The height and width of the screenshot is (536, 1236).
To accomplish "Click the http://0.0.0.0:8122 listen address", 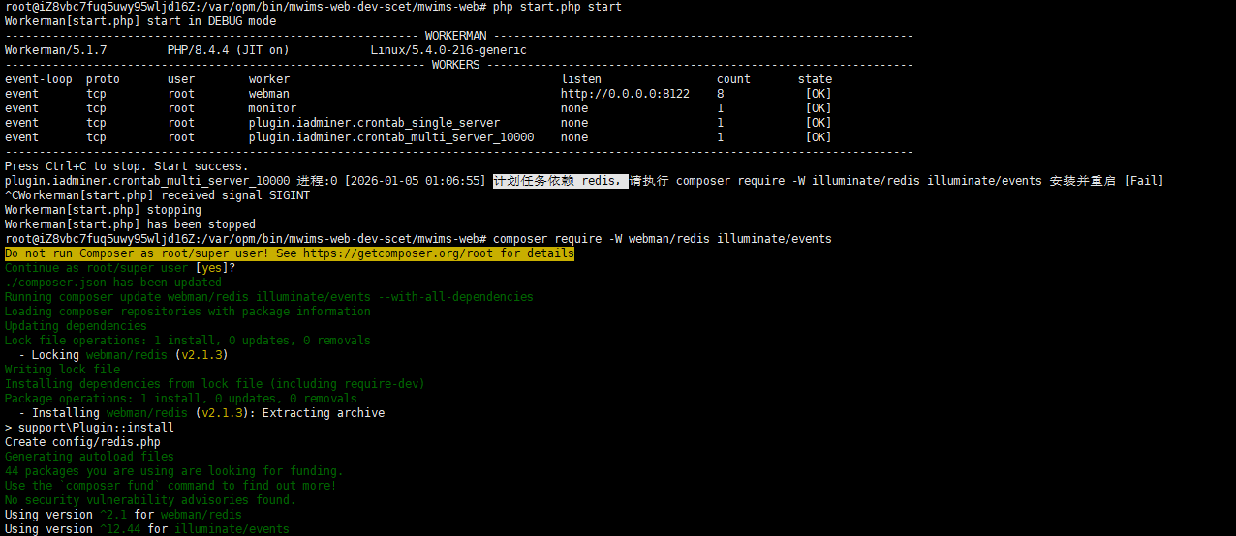I will [x=625, y=94].
